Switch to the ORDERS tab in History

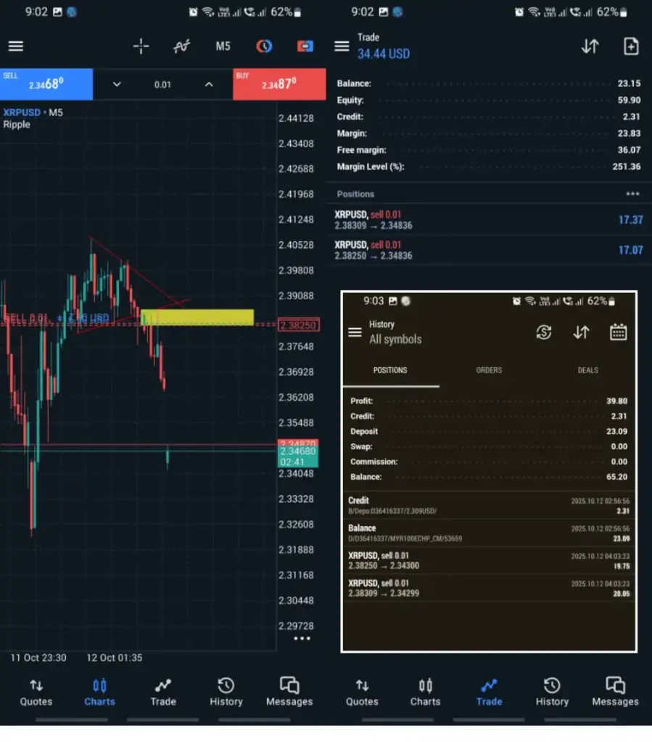[489, 370]
